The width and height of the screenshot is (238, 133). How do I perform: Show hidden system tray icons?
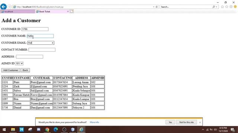coord(203,130)
